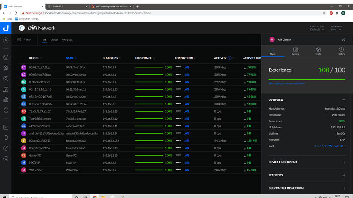Open the Devices target sidebar icon
The height and width of the screenshot is (198, 353).
pyautogui.click(x=6, y=79)
